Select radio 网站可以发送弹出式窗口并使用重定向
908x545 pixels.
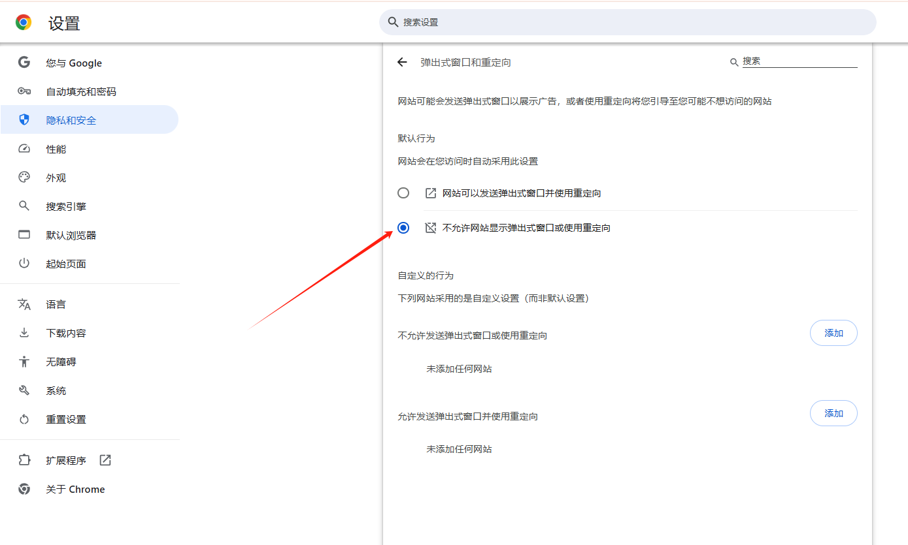(x=403, y=193)
